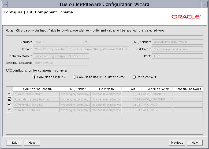This screenshot has width=209, height=149.
Task: Click the Exit button
Action: 14,143
